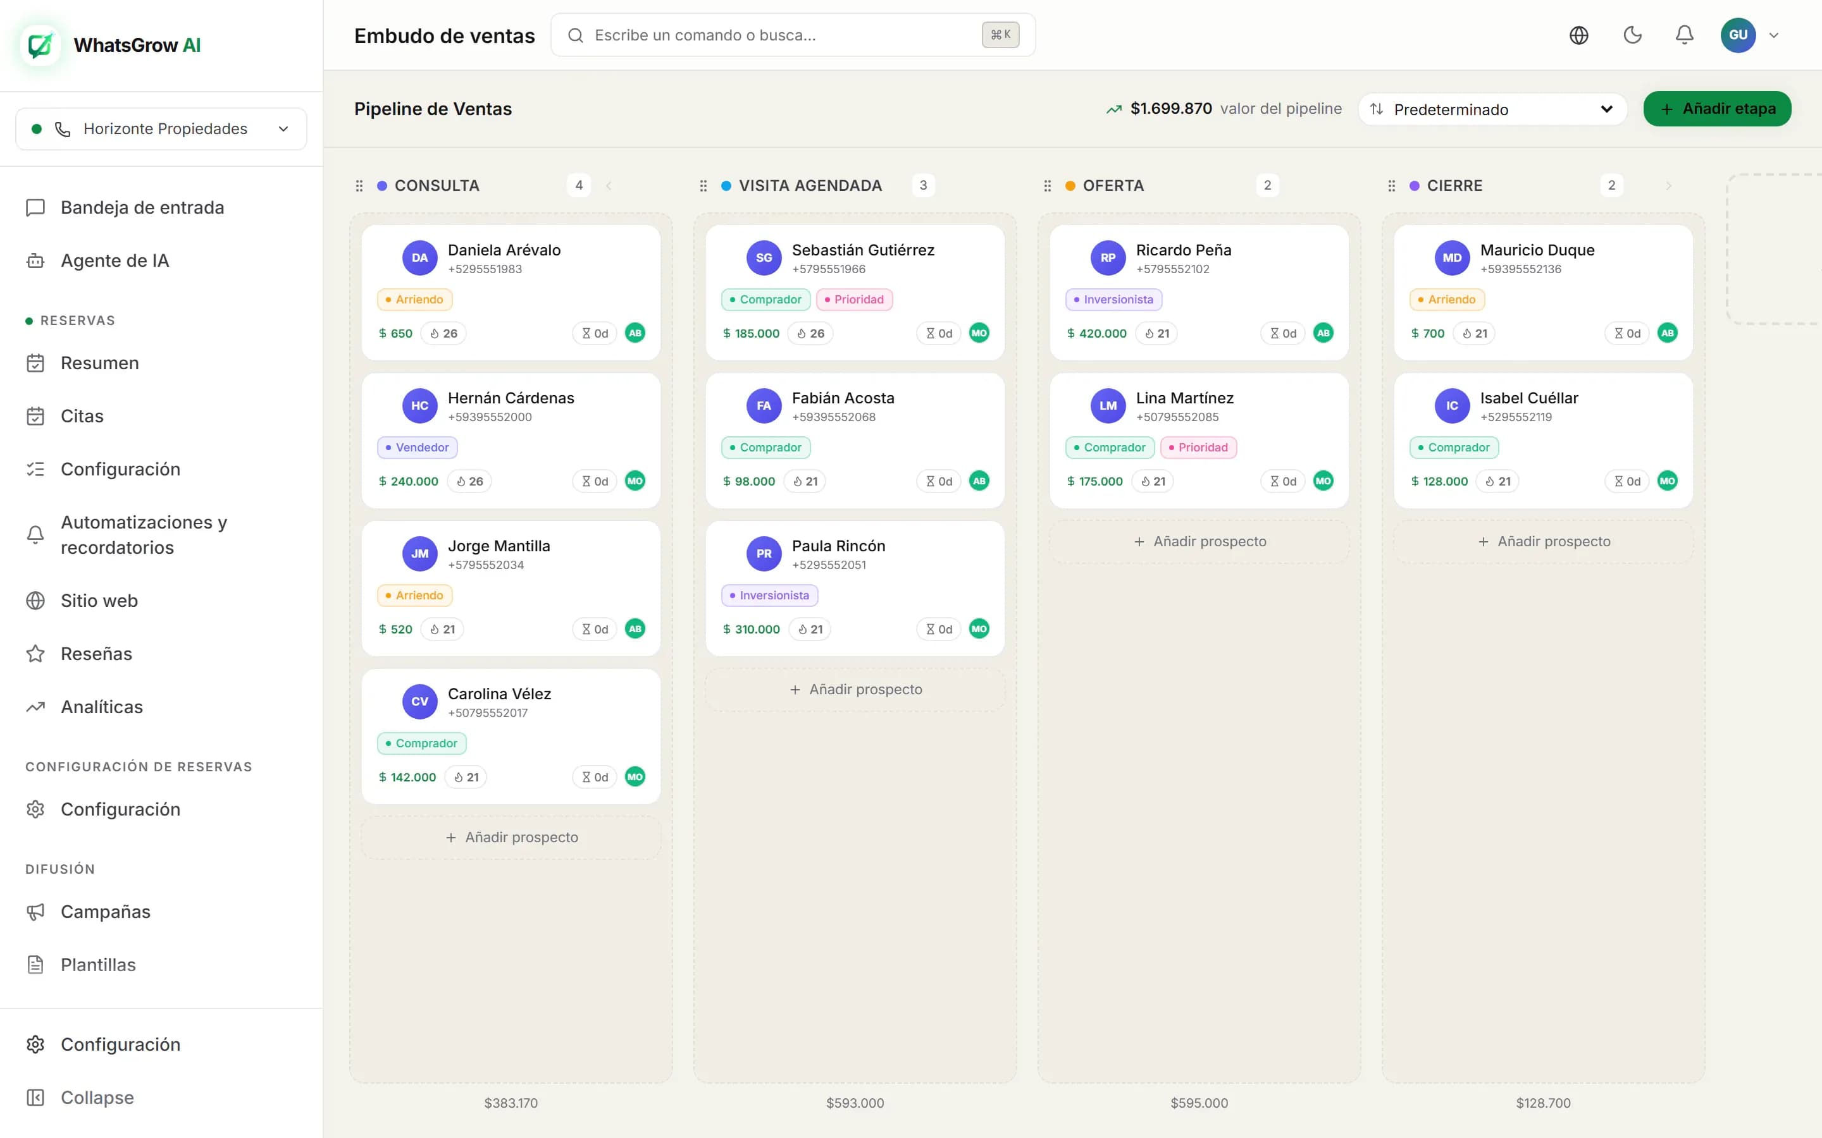1822x1138 pixels.
Task: Open Lina Martínez card name
Action: tap(1184, 398)
